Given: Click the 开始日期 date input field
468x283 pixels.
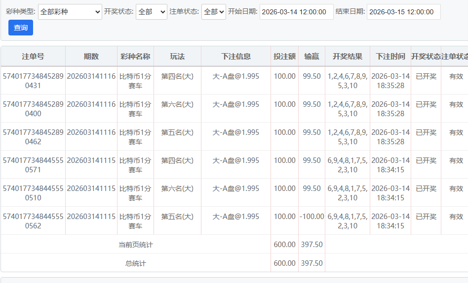Looking at the screenshot, I should click(x=296, y=12).
